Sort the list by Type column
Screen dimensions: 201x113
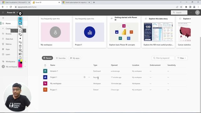click(95, 65)
